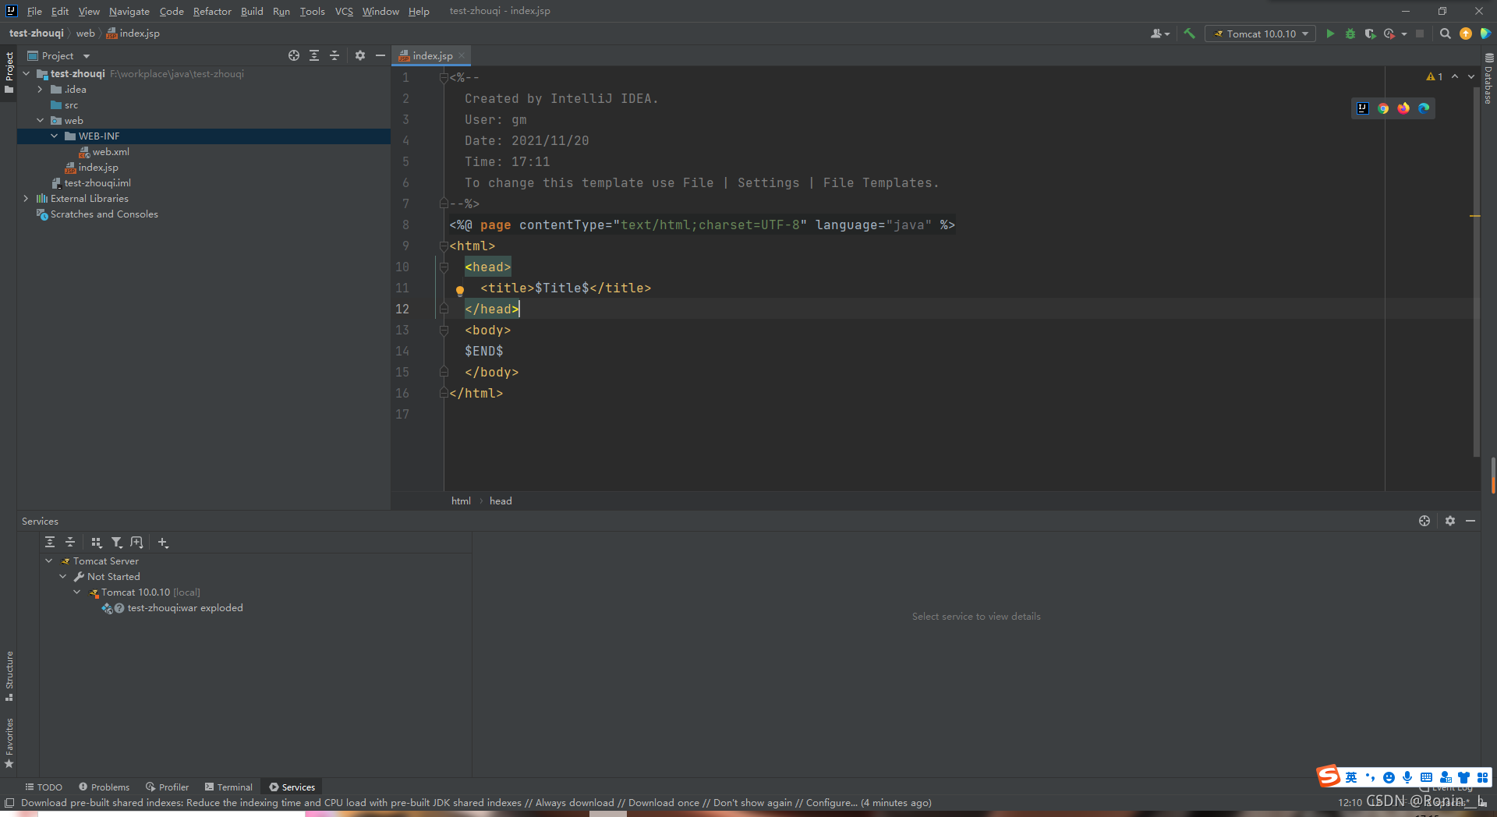Toggle the Database tool window sidebar button
This screenshot has height=817, width=1497.
[1488, 80]
